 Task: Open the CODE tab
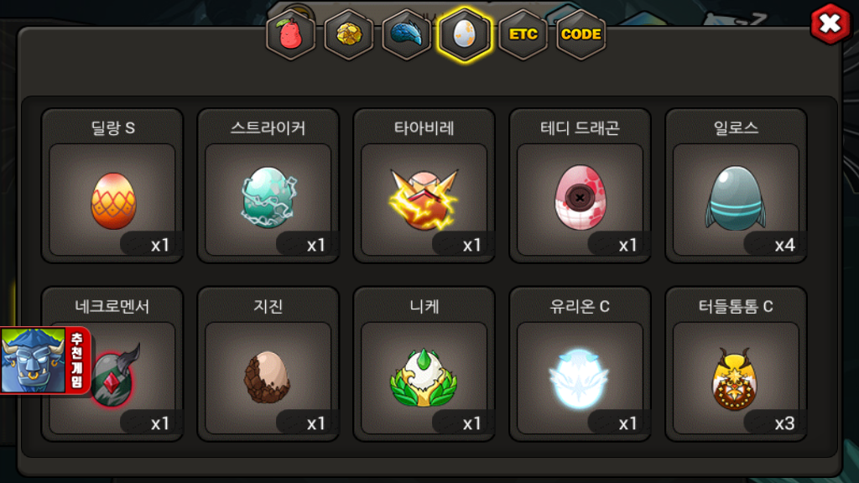point(581,35)
